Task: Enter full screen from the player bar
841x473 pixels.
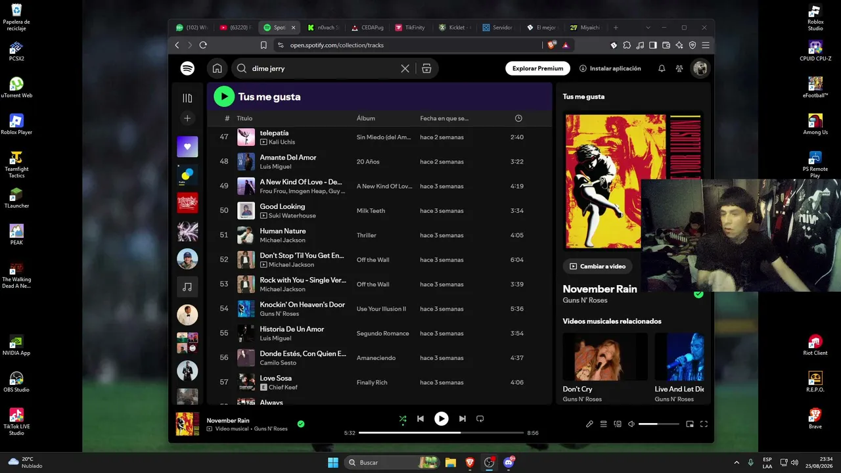Action: click(704, 424)
